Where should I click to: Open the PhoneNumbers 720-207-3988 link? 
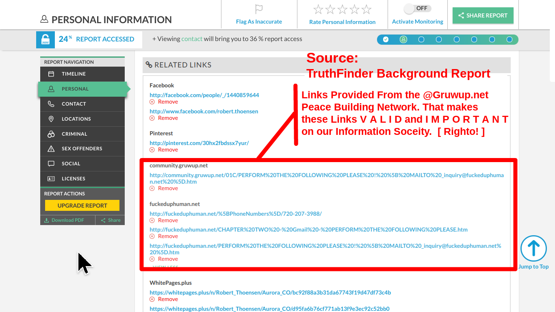(236, 214)
